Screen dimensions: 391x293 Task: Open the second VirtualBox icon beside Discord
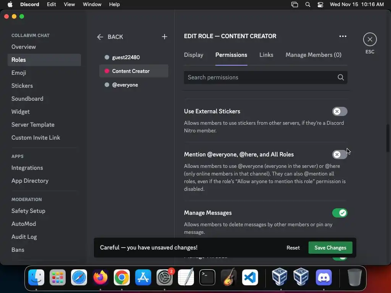click(301, 277)
